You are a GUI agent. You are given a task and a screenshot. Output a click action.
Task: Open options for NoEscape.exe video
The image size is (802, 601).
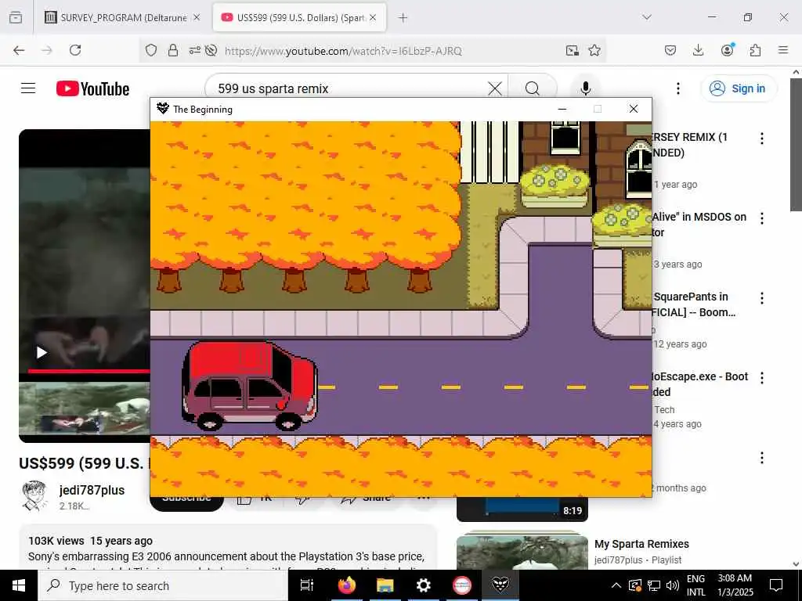pos(762,378)
